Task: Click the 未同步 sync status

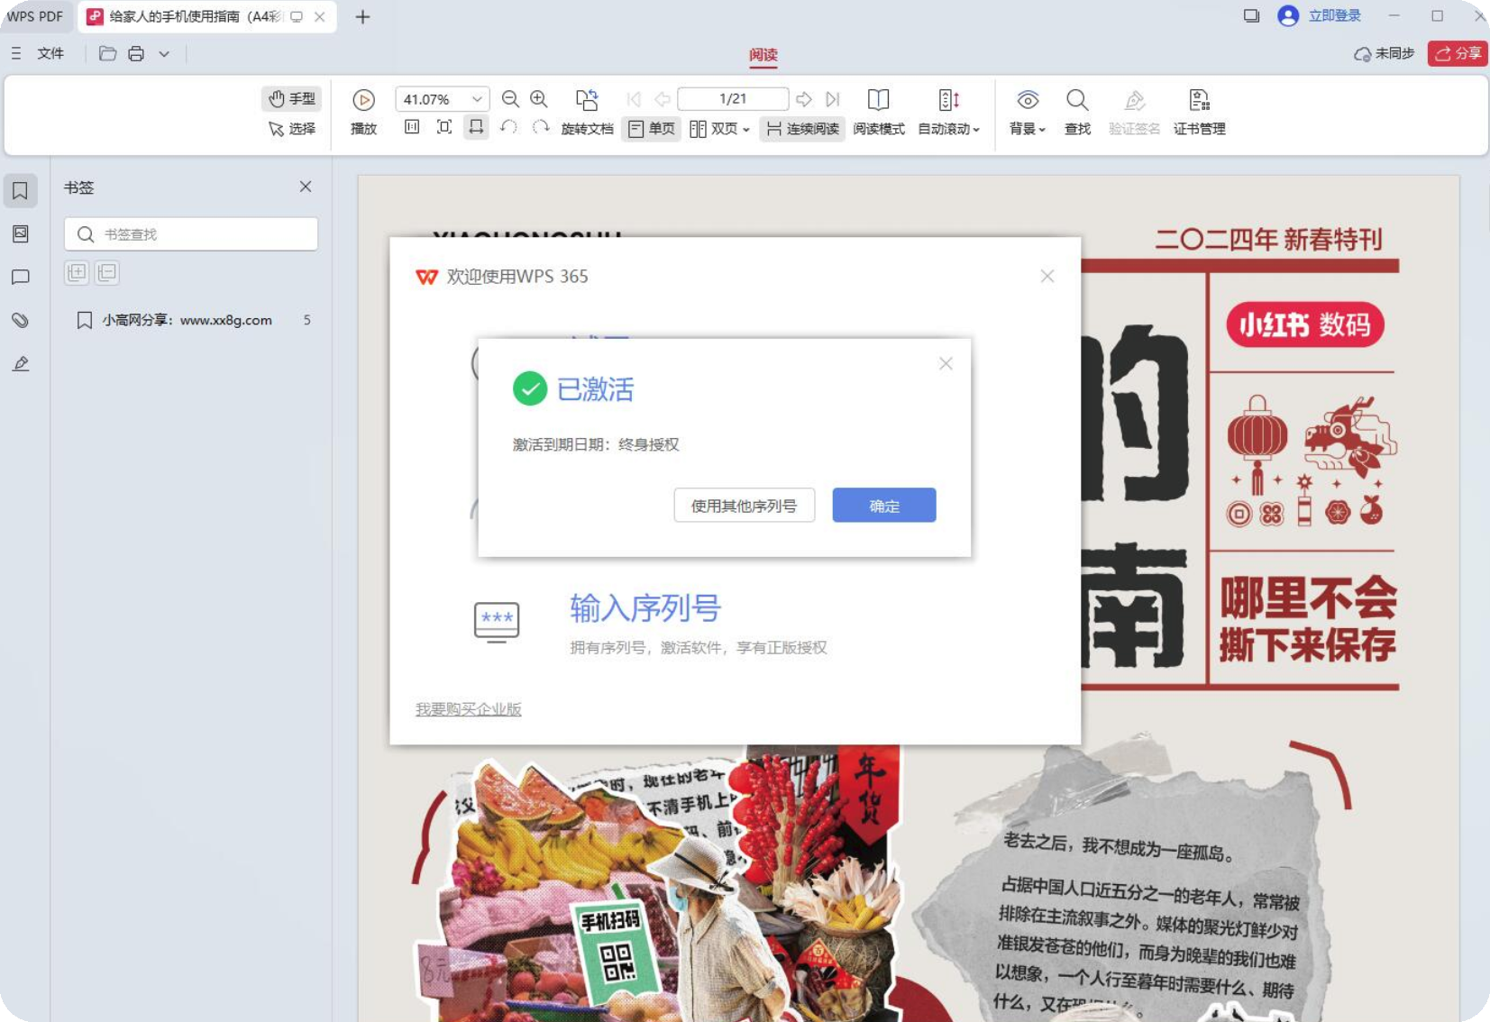Action: [x=1385, y=53]
